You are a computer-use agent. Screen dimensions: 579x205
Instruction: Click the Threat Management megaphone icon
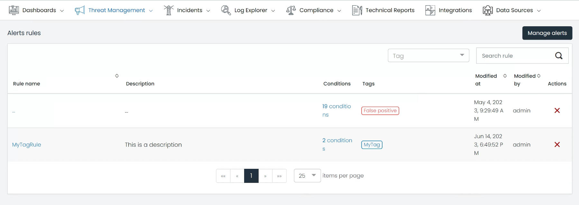pos(80,10)
